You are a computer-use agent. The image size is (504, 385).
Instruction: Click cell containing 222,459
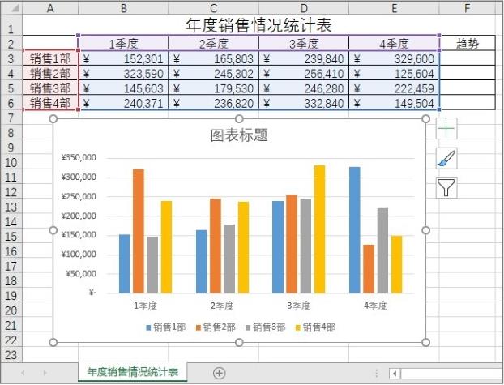tap(394, 88)
